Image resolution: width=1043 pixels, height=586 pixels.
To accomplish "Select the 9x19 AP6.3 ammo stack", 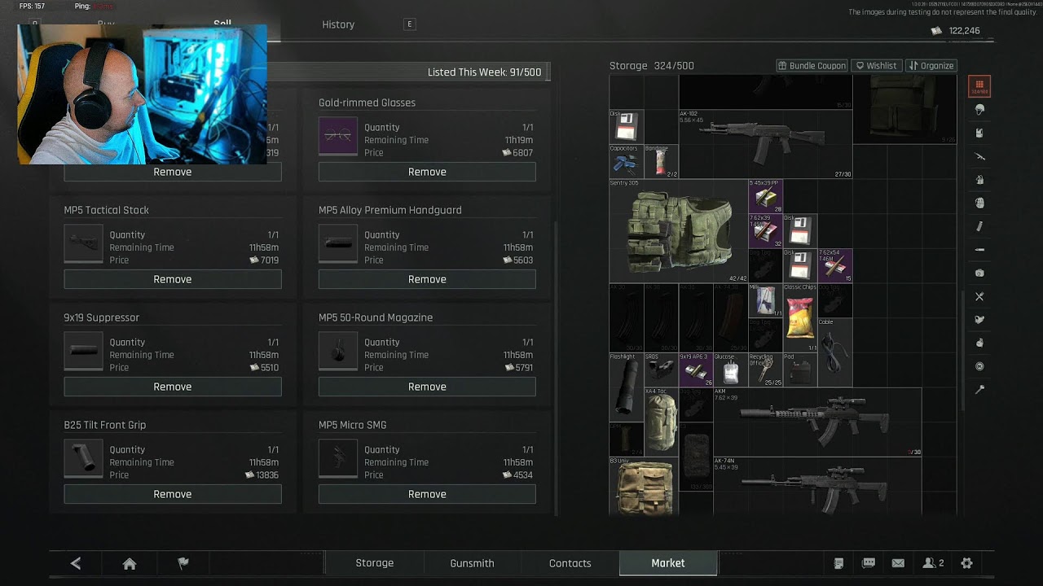I will click(696, 370).
